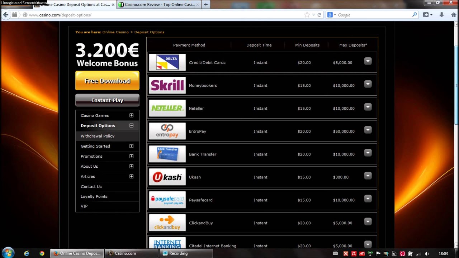The height and width of the screenshot is (258, 459).
Task: Click the search magnifier icon
Action: (415, 15)
